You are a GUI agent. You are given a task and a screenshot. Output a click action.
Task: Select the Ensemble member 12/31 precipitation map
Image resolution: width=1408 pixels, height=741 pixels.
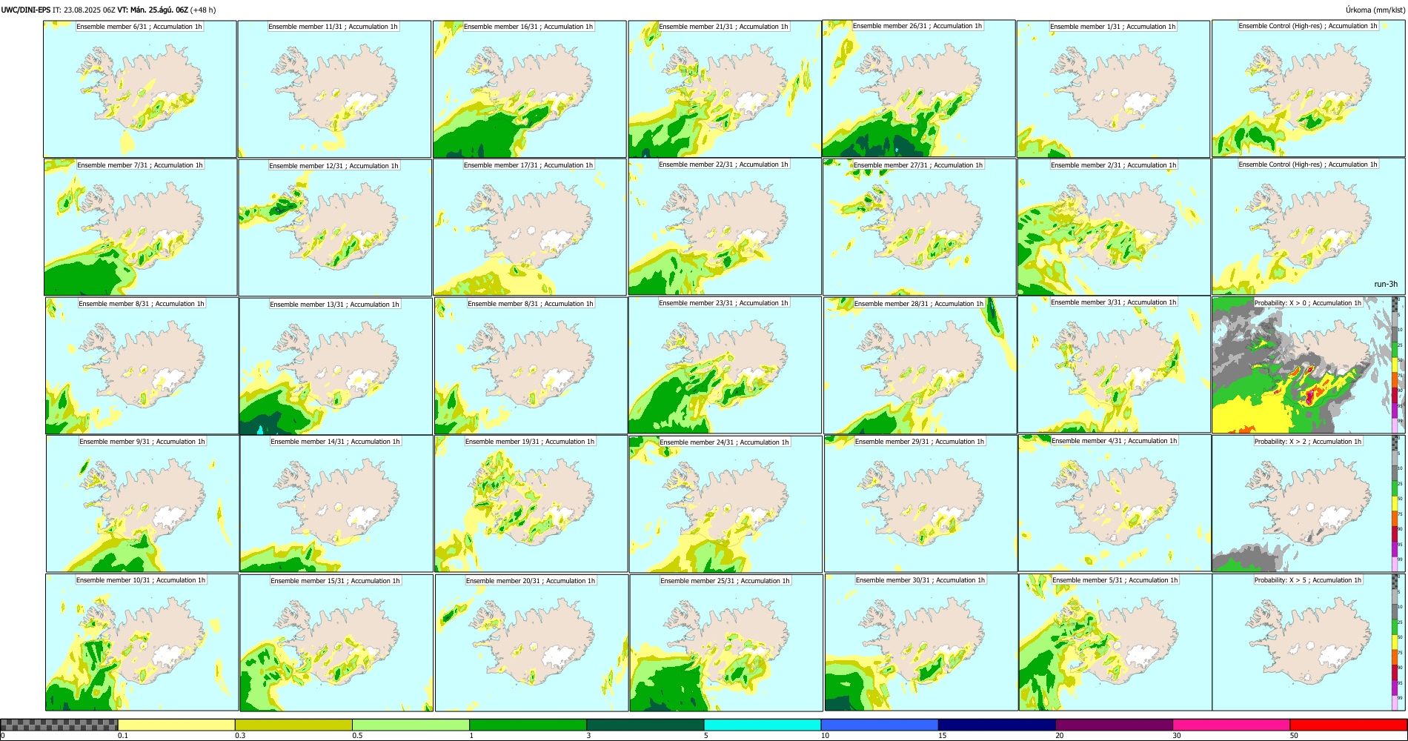pyautogui.click(x=335, y=227)
